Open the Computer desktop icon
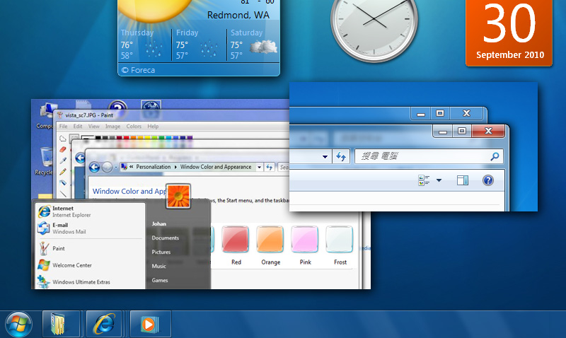 (x=45, y=115)
